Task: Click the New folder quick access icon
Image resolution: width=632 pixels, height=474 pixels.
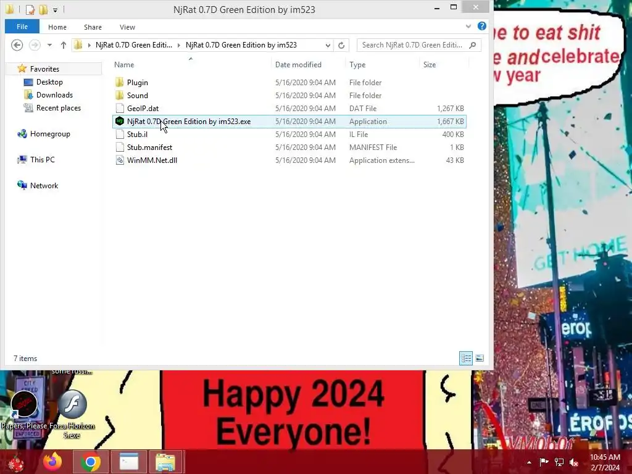Action: (43, 9)
